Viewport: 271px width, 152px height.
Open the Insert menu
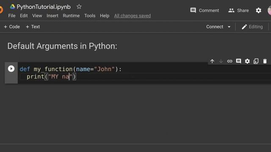[53, 16]
